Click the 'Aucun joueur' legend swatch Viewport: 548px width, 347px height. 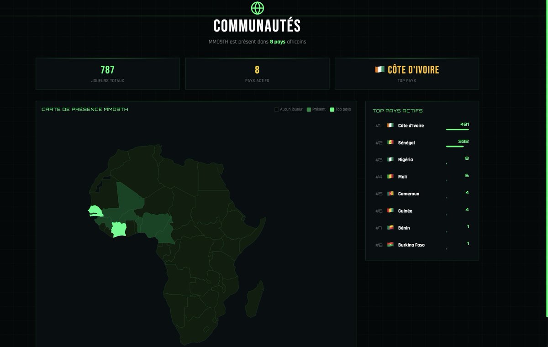tap(277, 110)
